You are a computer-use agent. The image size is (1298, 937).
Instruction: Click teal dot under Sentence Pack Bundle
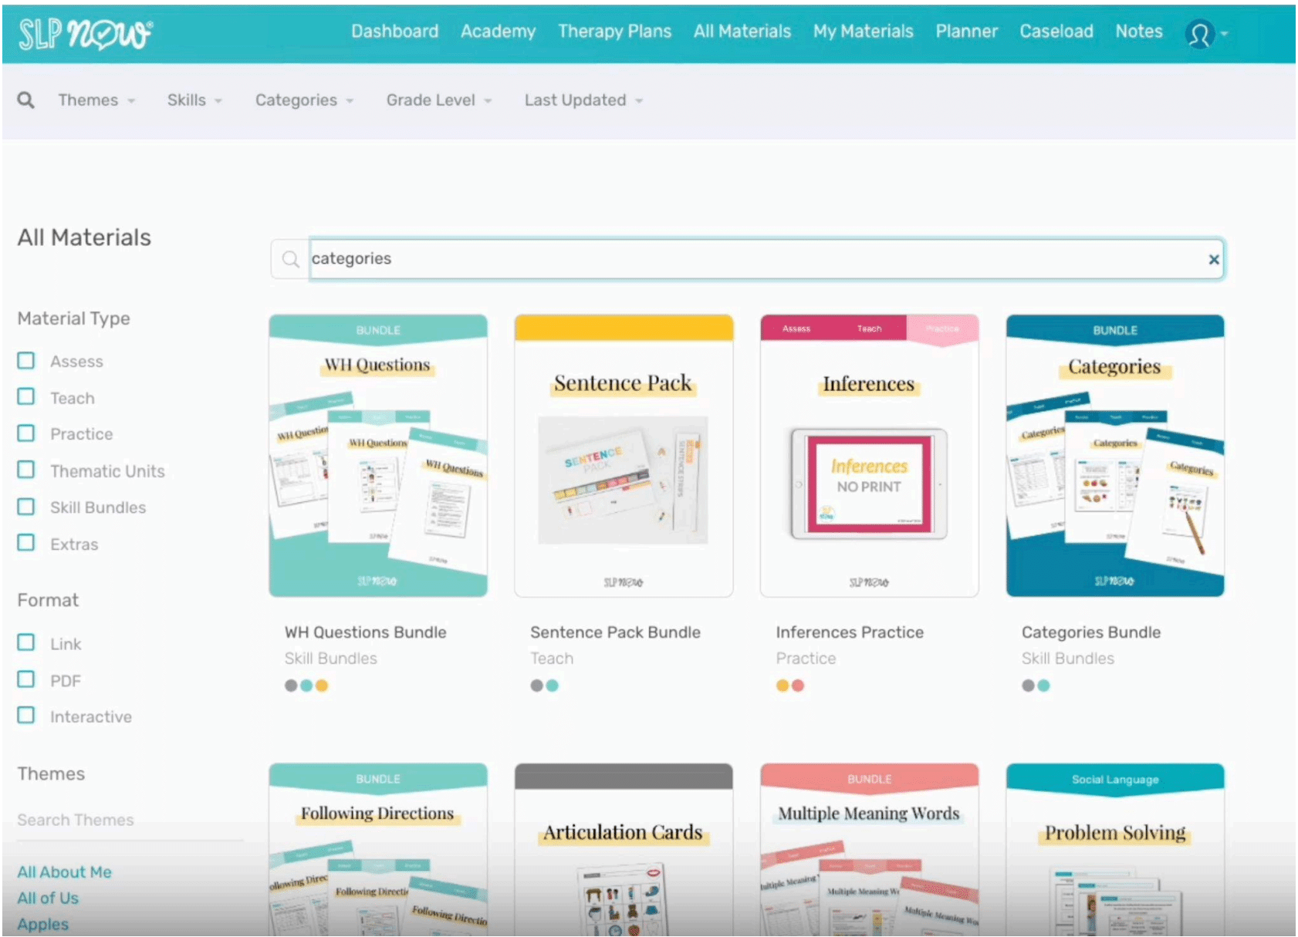tap(552, 686)
